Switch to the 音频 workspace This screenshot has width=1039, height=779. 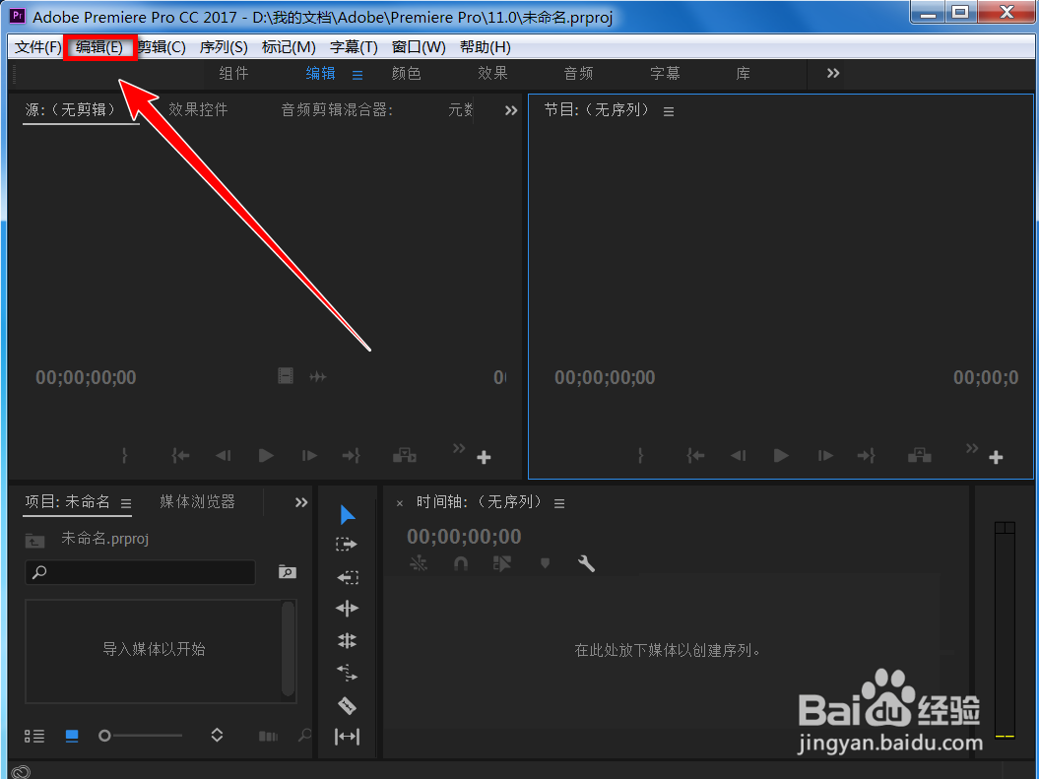pos(578,73)
